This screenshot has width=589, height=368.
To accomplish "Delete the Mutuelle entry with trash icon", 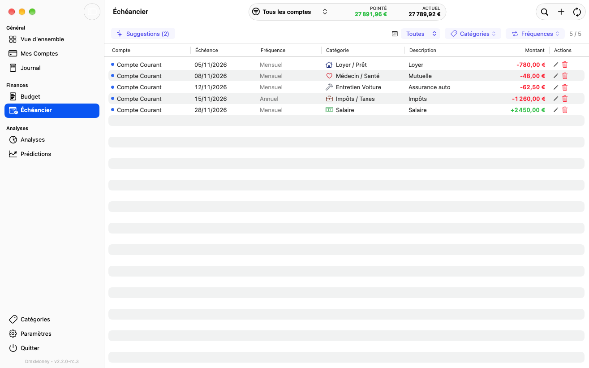I will click(x=565, y=76).
